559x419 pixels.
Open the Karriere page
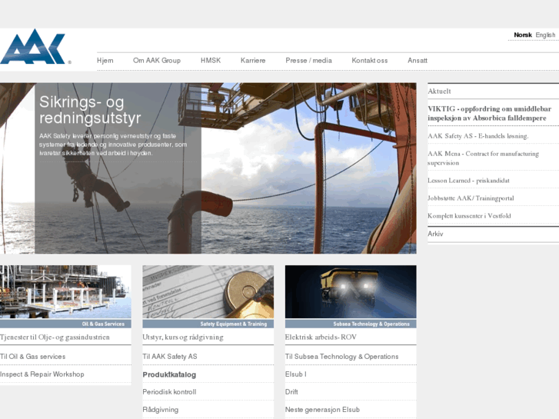coord(253,61)
